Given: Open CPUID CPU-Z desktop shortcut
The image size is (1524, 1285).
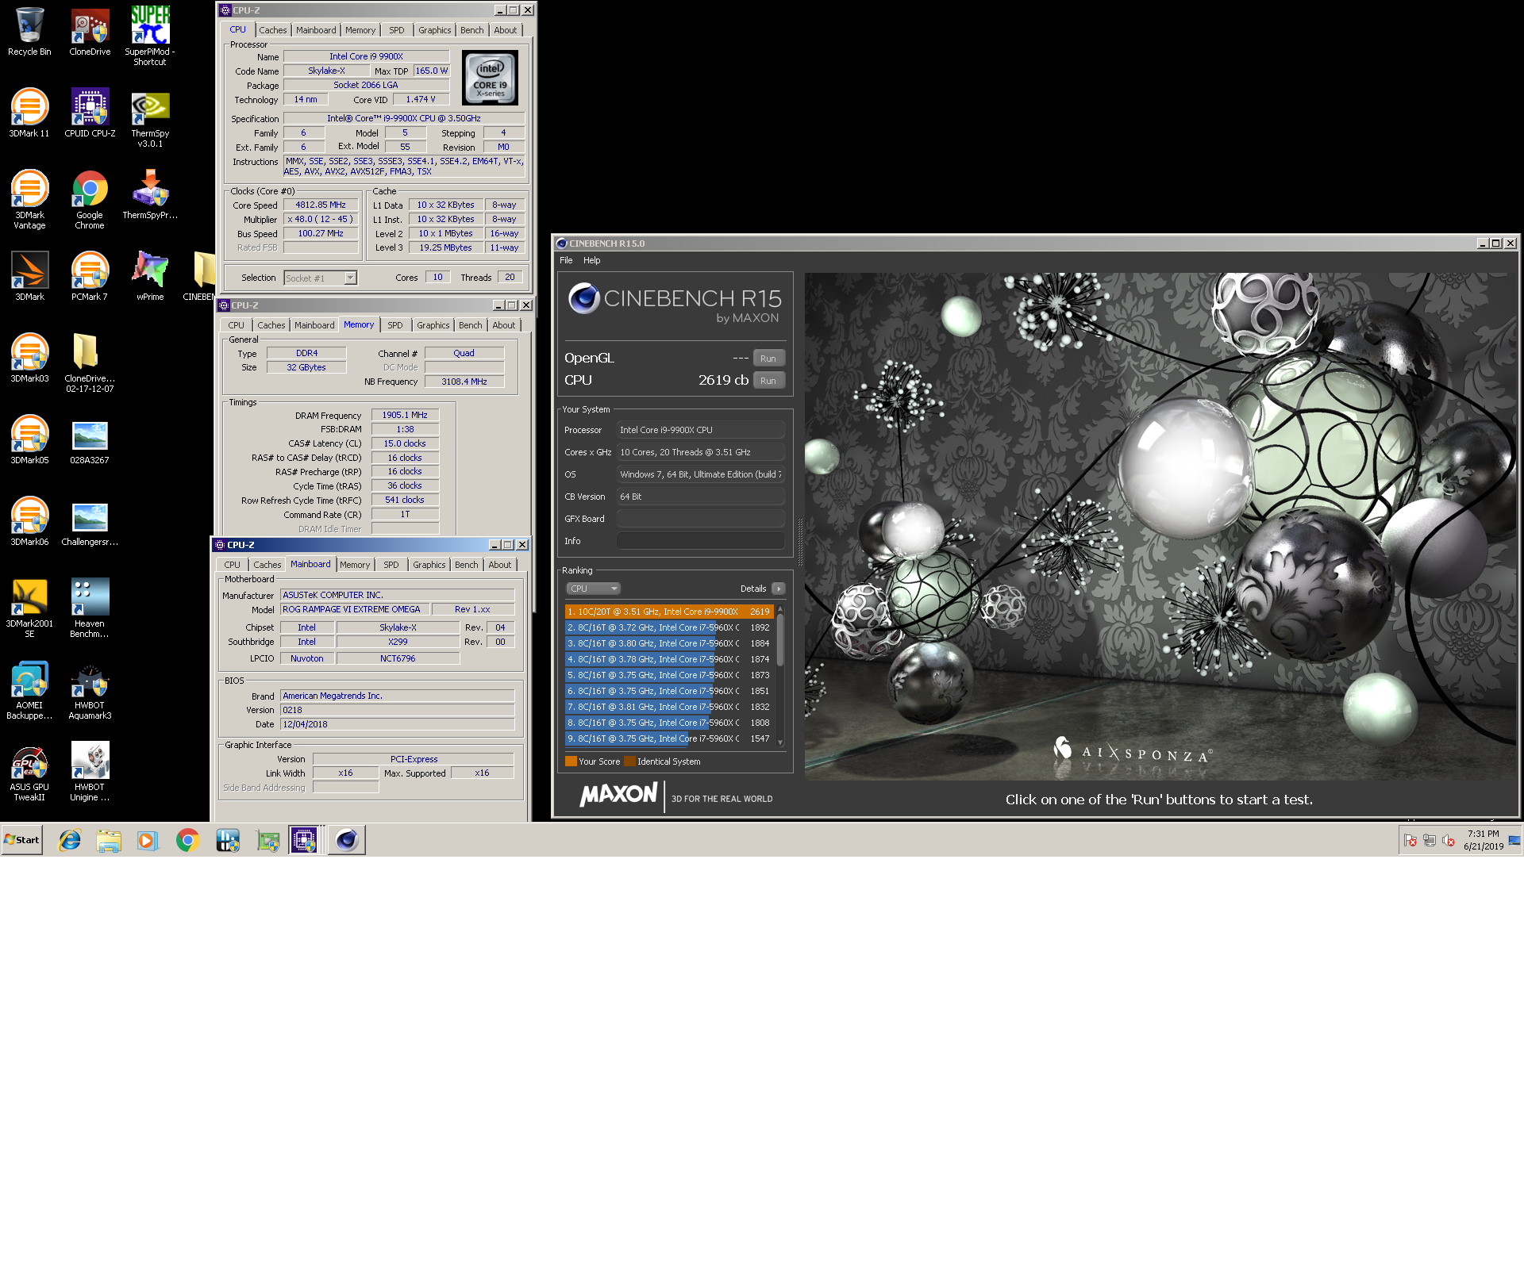Looking at the screenshot, I should coord(90,113).
